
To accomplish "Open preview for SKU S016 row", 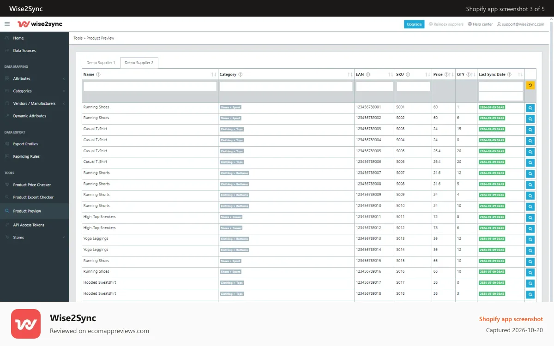I will [x=530, y=273].
